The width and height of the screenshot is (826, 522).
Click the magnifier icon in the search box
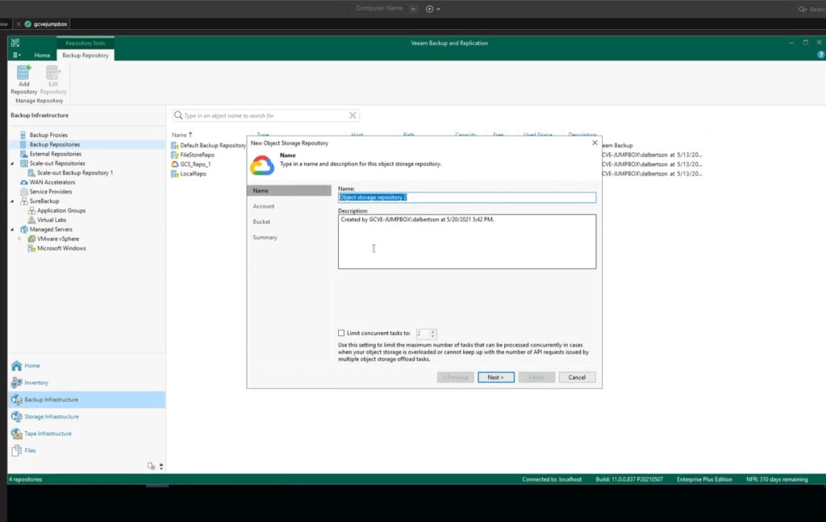(x=178, y=115)
